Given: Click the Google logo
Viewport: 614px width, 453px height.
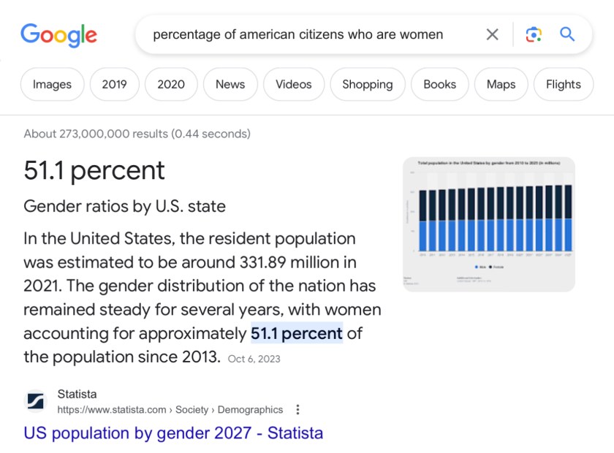Looking at the screenshot, I should coord(58,34).
